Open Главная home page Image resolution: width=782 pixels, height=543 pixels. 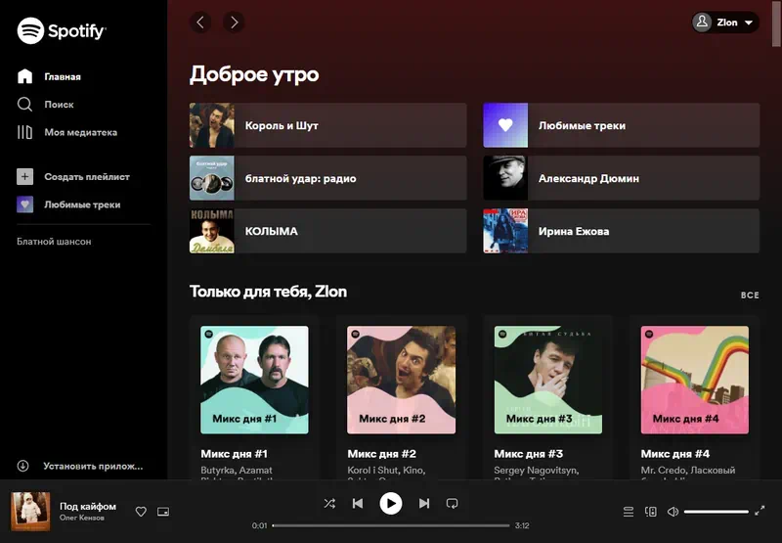point(49,76)
